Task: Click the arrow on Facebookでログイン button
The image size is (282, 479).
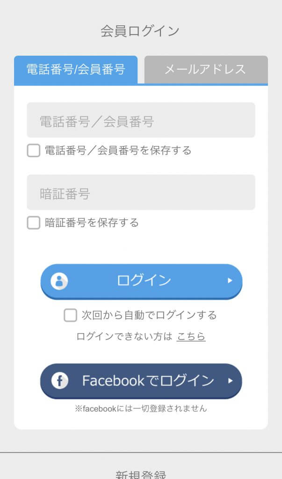Action: click(x=230, y=381)
